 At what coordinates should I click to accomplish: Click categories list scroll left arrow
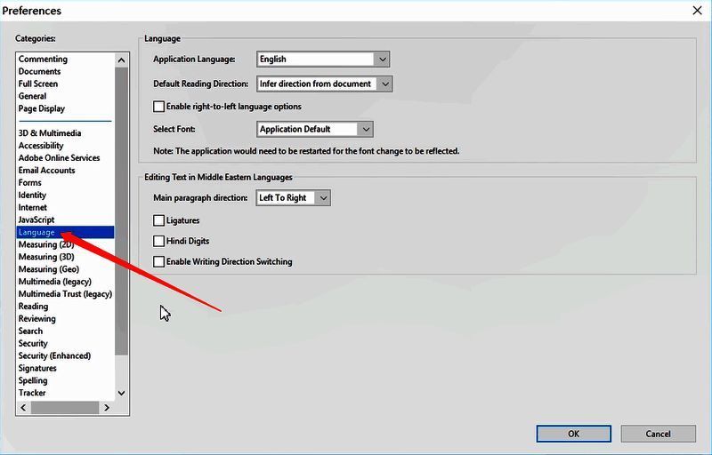click(24, 407)
